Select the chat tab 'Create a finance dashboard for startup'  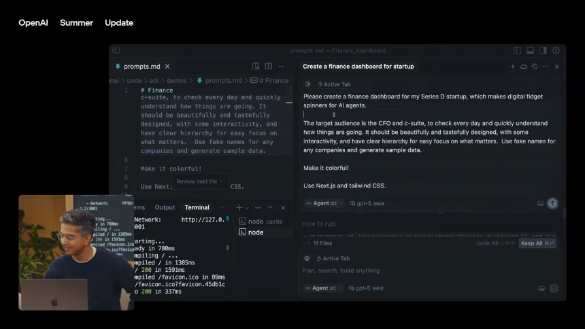click(x=358, y=67)
